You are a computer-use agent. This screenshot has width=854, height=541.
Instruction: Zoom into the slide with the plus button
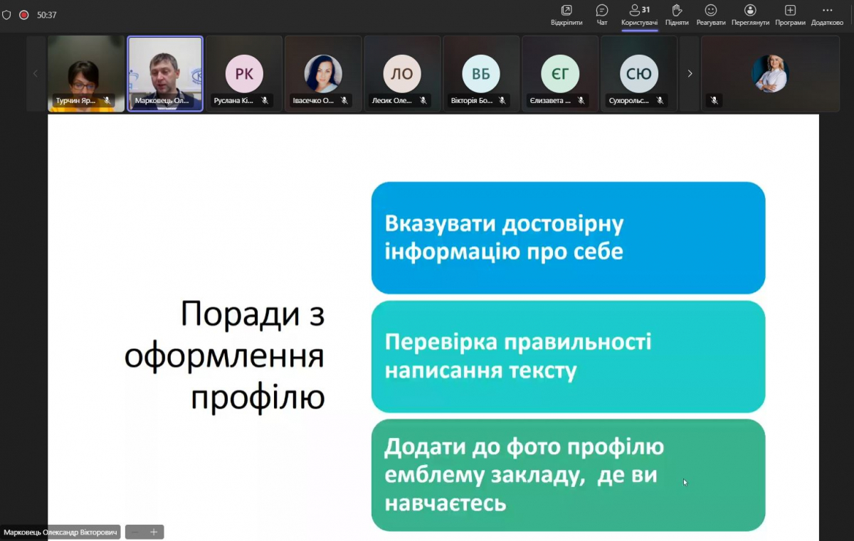155,531
